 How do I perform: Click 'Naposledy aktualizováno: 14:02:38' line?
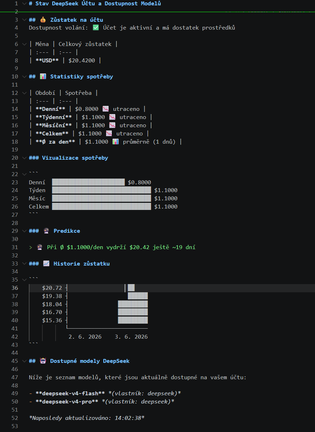click(87, 418)
